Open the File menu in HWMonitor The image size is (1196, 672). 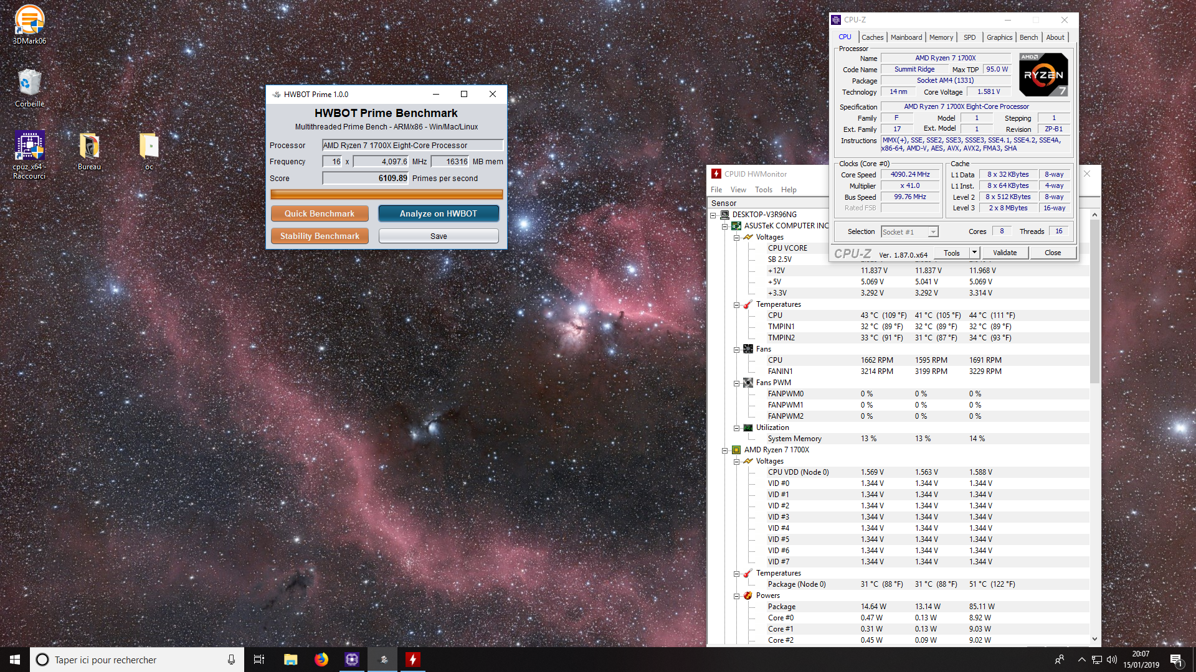pos(716,190)
